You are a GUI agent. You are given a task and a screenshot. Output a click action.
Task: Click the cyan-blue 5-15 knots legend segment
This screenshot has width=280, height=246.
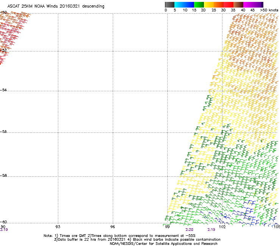point(184,5)
